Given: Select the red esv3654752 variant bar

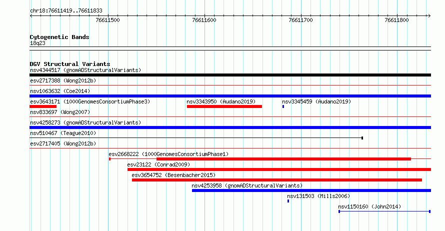Looking at the screenshot, I should pos(277,180).
